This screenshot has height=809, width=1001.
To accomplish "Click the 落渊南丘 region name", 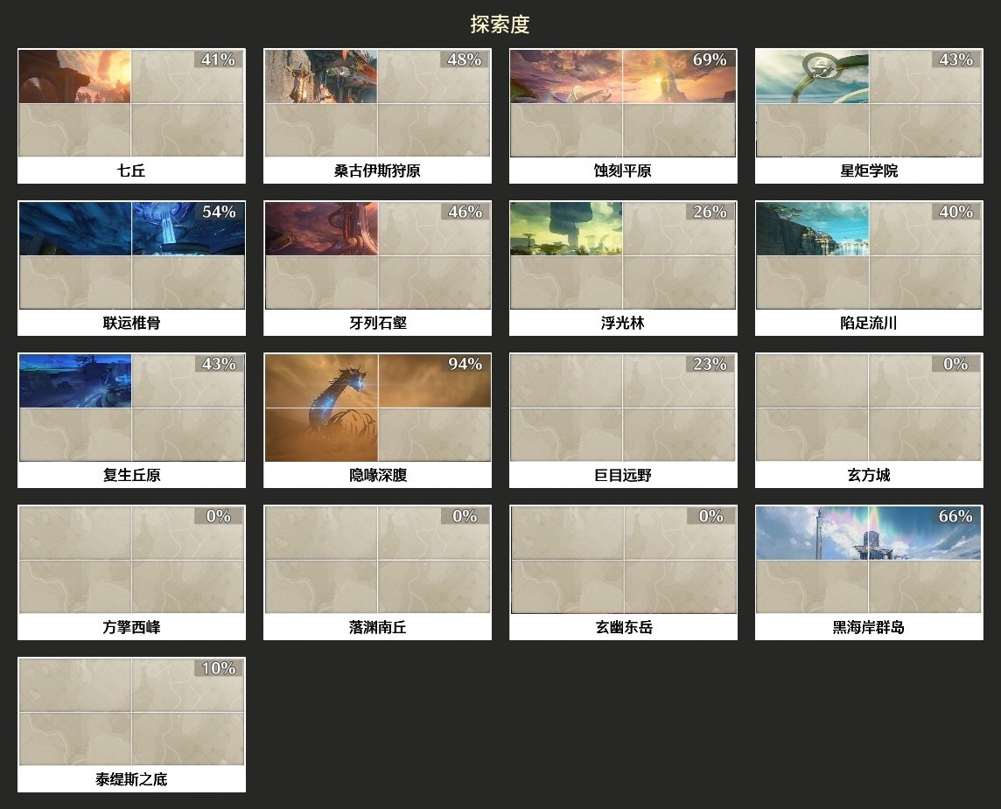I will [377, 627].
